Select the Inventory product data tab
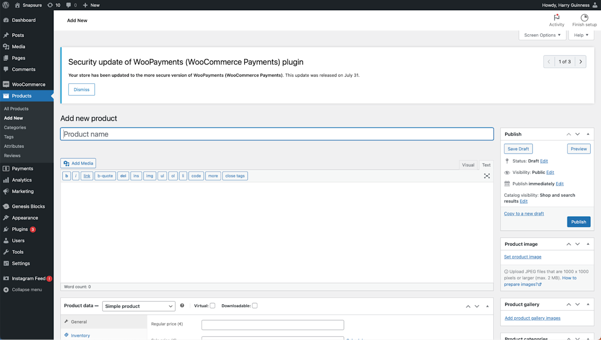601x340 pixels. 104,336
